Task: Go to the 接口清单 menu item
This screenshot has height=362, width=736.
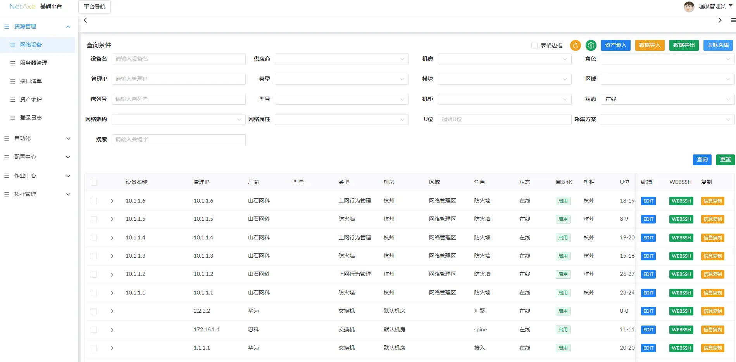Action: (x=38, y=81)
